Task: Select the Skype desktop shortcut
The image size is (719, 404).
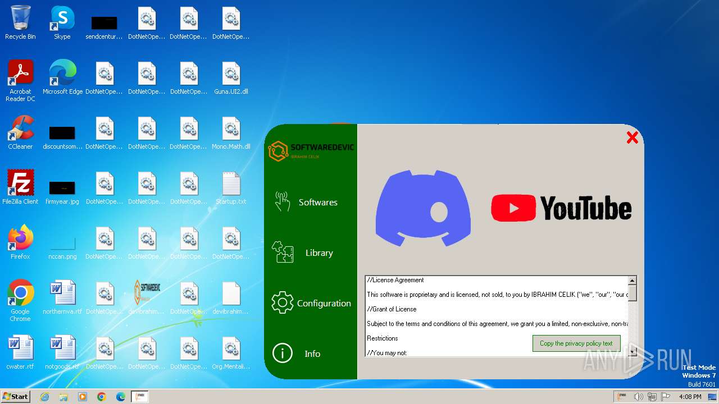Action: click(62, 23)
